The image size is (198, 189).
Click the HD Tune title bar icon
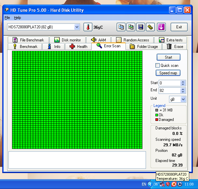coord(7,10)
